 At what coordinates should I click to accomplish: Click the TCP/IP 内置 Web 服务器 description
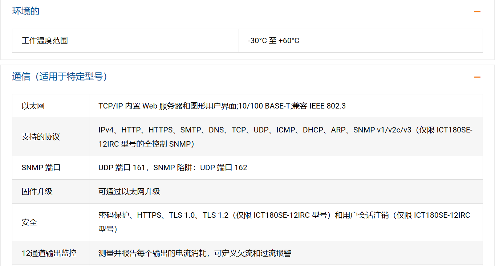tap(222, 106)
